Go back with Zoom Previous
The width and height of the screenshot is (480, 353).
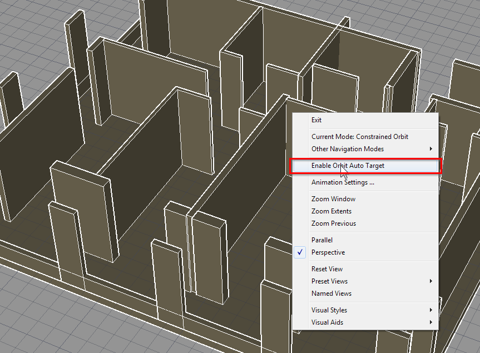(x=334, y=223)
